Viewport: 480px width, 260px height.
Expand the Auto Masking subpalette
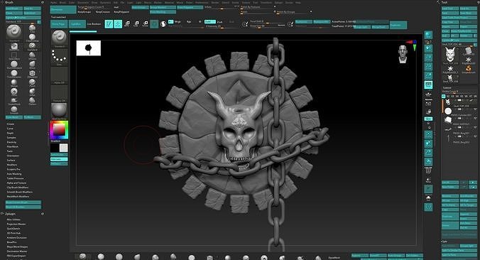click(14, 174)
